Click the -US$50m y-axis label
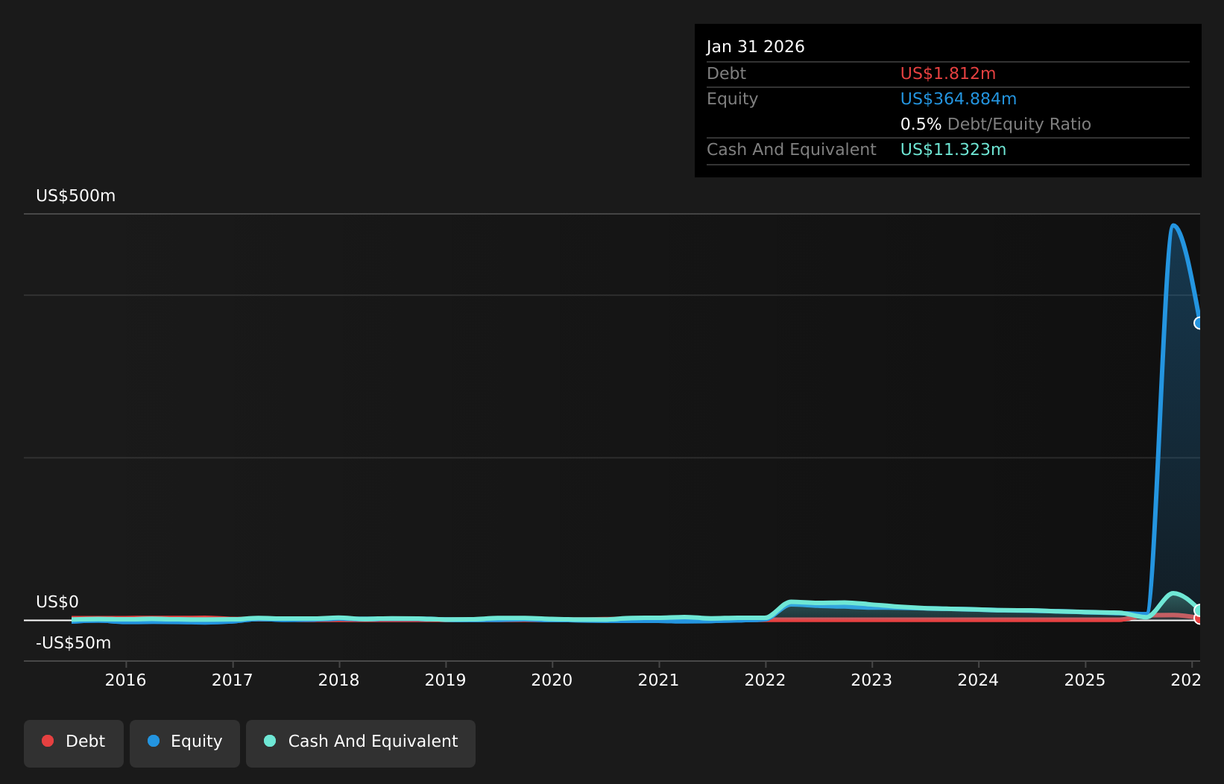The height and width of the screenshot is (784, 1224). 74,643
